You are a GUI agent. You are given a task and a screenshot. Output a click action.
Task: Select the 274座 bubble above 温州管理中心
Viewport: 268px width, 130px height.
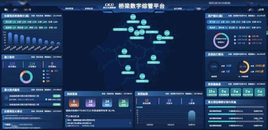click(142, 76)
